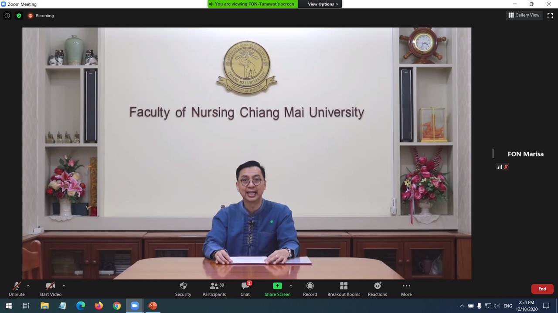Click the green encryption shield icon
Screen dimensions: 558x313
tap(19, 16)
